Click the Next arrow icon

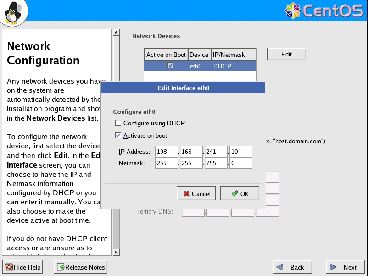334,267
